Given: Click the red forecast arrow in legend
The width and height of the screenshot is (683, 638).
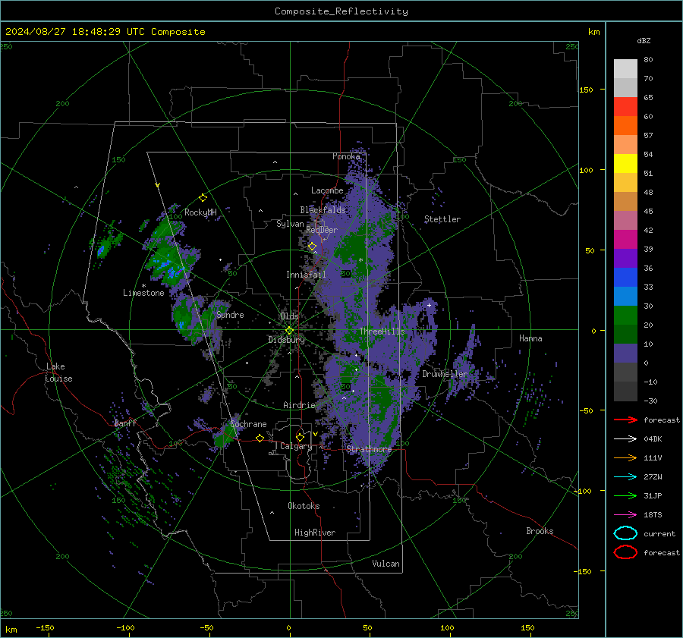Looking at the screenshot, I should coord(625,420).
